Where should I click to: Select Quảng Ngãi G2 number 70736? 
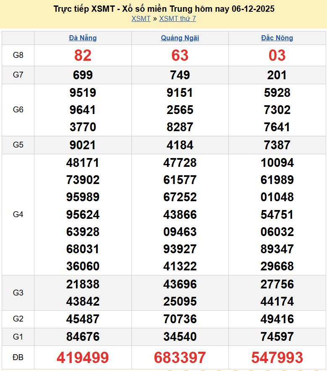(x=180, y=319)
